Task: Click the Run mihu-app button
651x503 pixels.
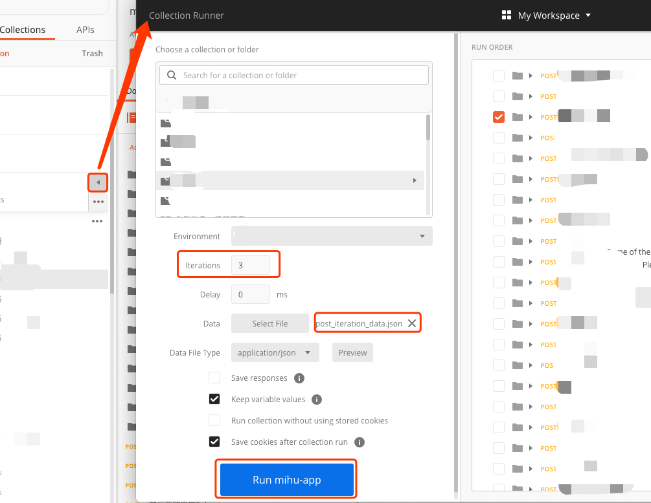Action: point(287,479)
